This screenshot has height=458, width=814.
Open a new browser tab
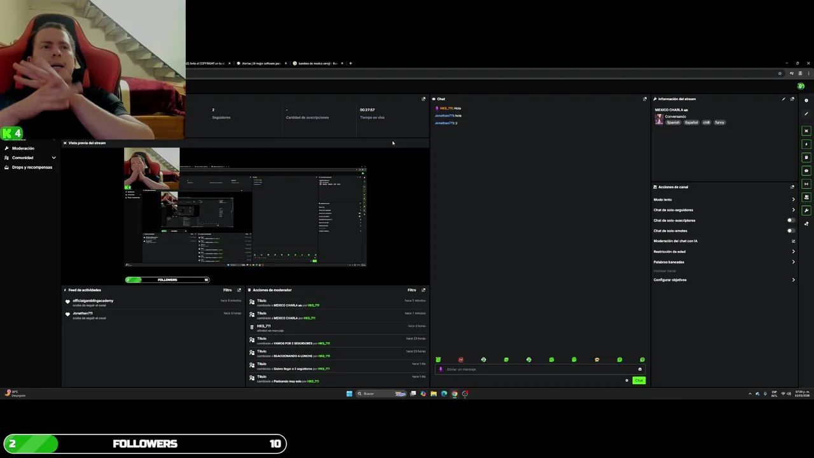[350, 64]
